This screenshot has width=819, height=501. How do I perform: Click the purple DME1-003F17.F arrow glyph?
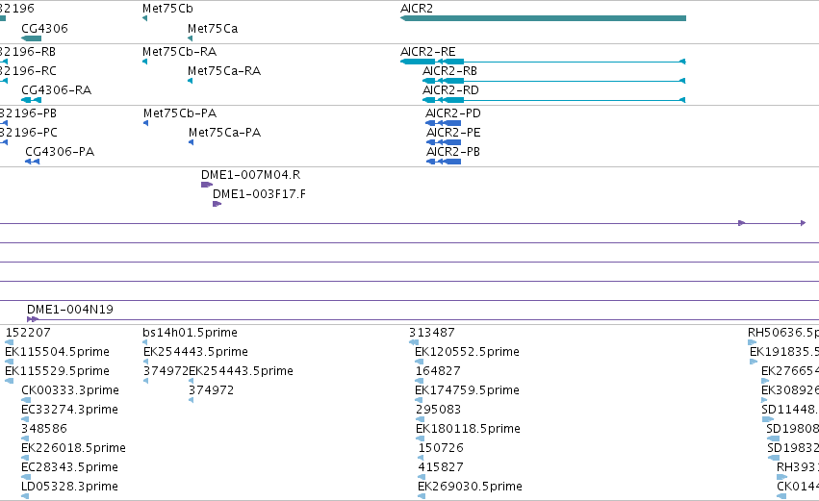[x=218, y=204]
